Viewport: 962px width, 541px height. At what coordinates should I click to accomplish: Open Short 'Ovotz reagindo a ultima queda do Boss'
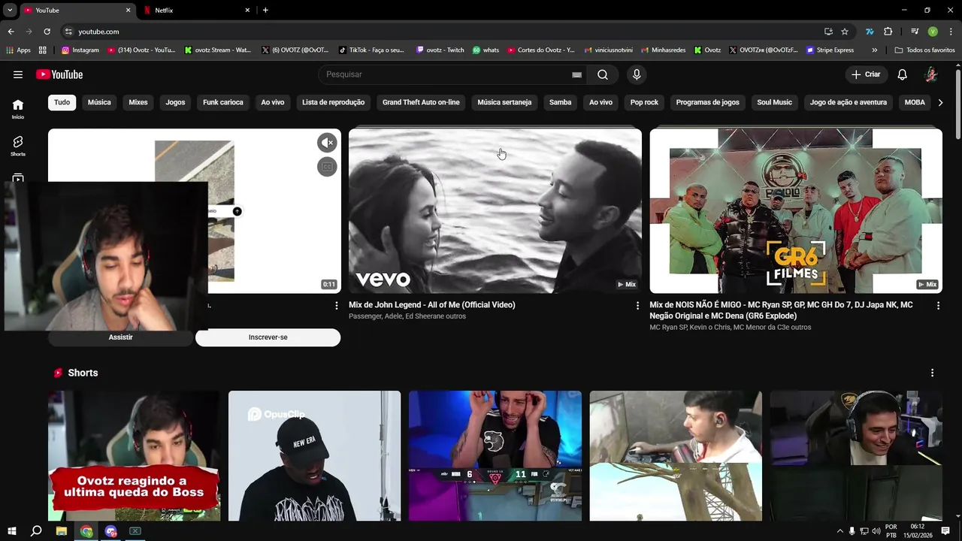(x=135, y=455)
